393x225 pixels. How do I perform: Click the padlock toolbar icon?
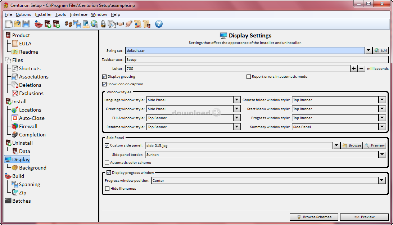click(x=103, y=24)
